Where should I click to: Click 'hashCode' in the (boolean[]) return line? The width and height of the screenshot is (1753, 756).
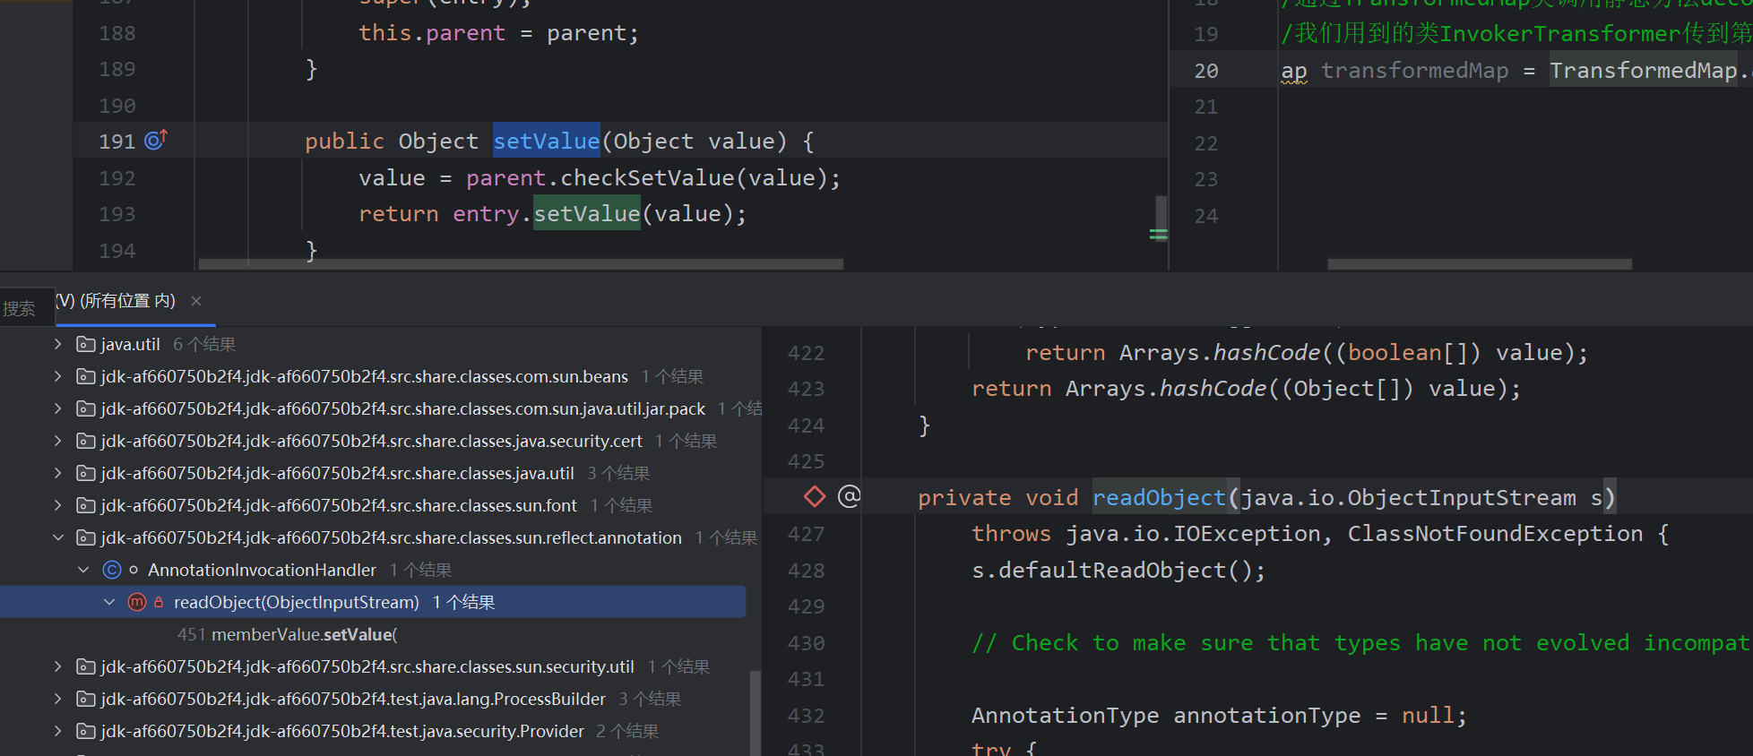pyautogui.click(x=1267, y=352)
